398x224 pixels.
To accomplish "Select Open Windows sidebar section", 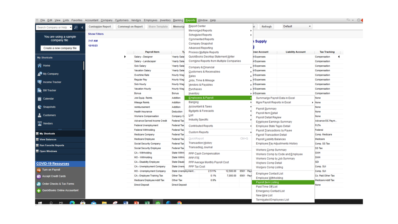I will (60, 151).
